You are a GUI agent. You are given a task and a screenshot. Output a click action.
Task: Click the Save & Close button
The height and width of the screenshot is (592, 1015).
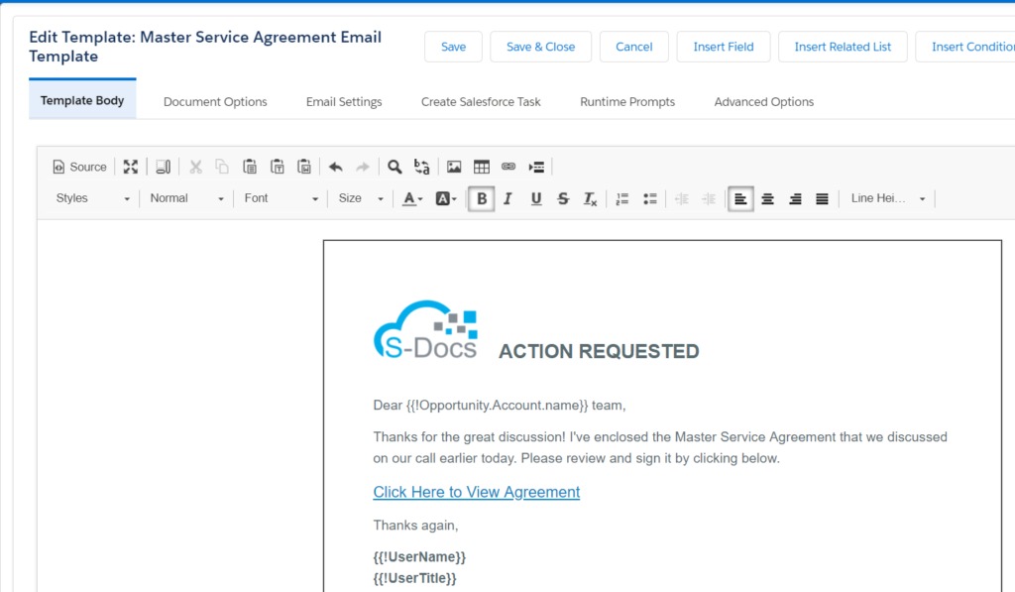point(540,46)
